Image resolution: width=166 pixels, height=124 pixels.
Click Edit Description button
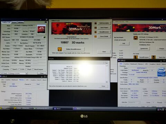click(x=104, y=23)
